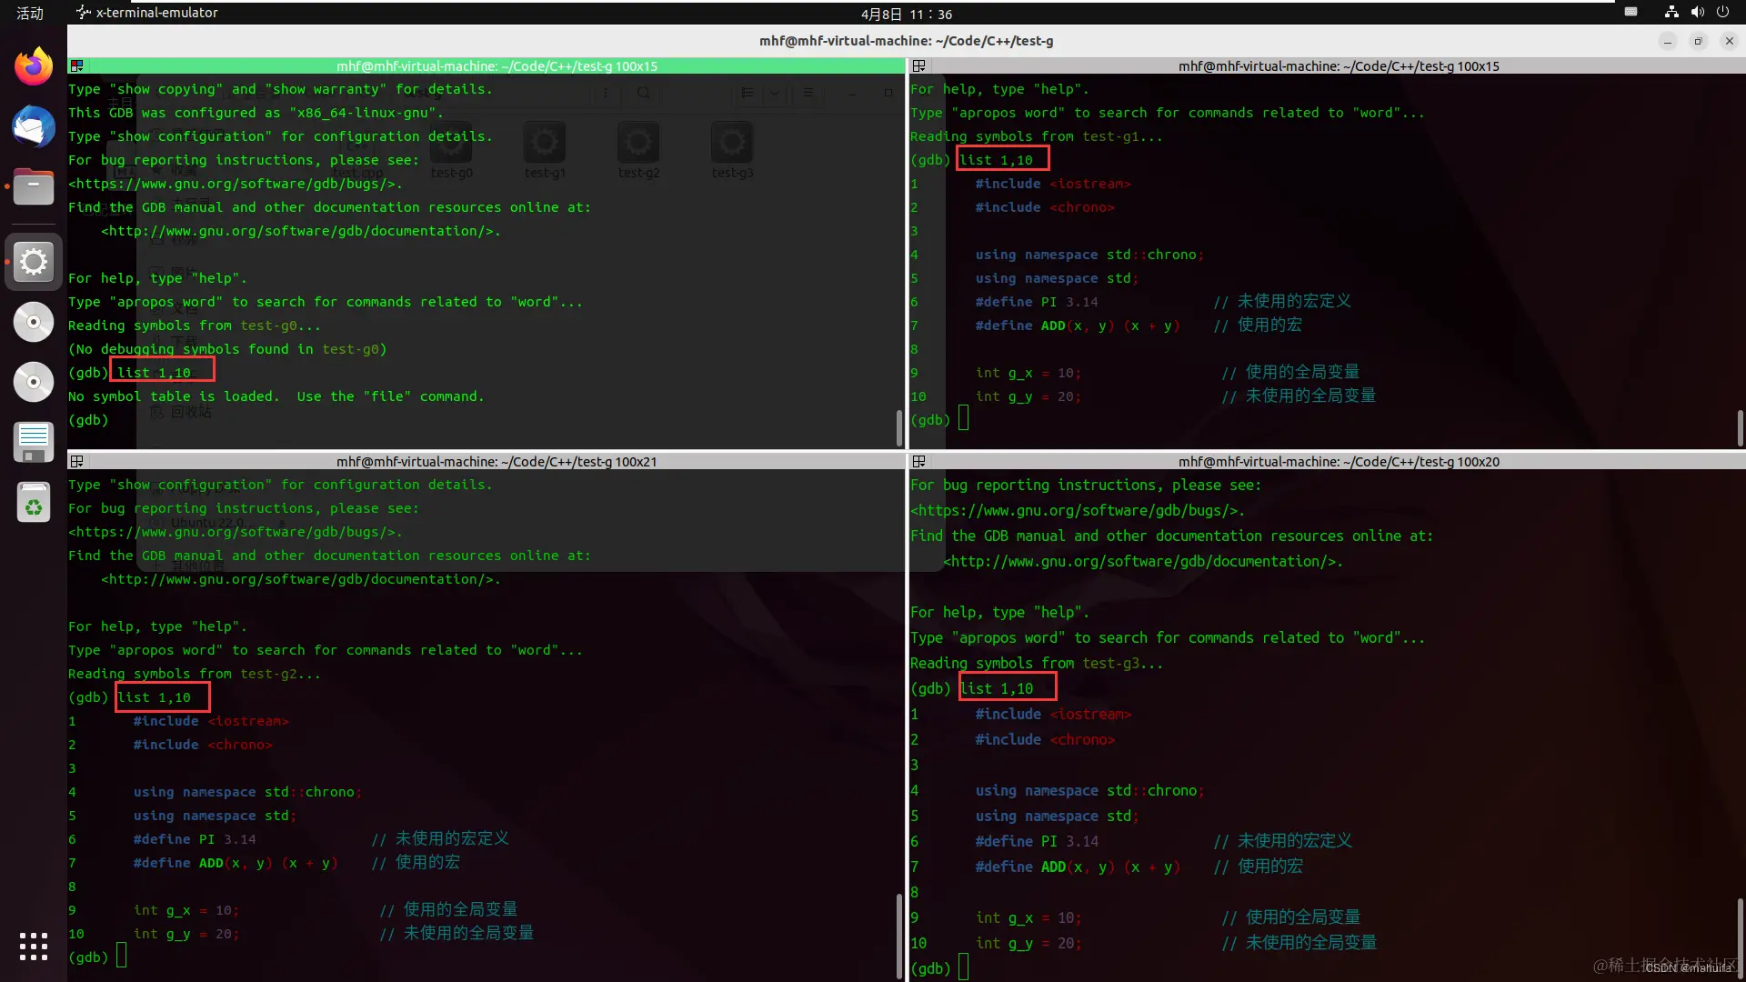This screenshot has height=982, width=1746.
Task: Click 'int g_y = 20;' in bottom-right pane
Action: [1029, 944]
